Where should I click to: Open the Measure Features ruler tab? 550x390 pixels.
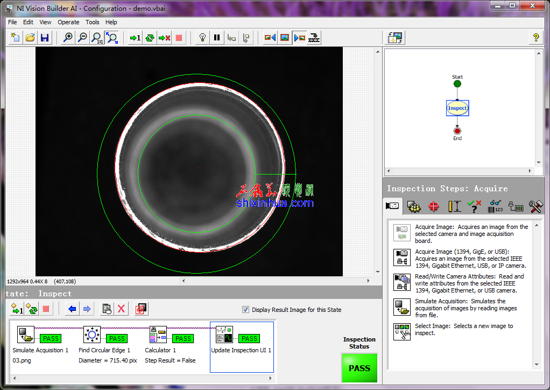coord(455,206)
